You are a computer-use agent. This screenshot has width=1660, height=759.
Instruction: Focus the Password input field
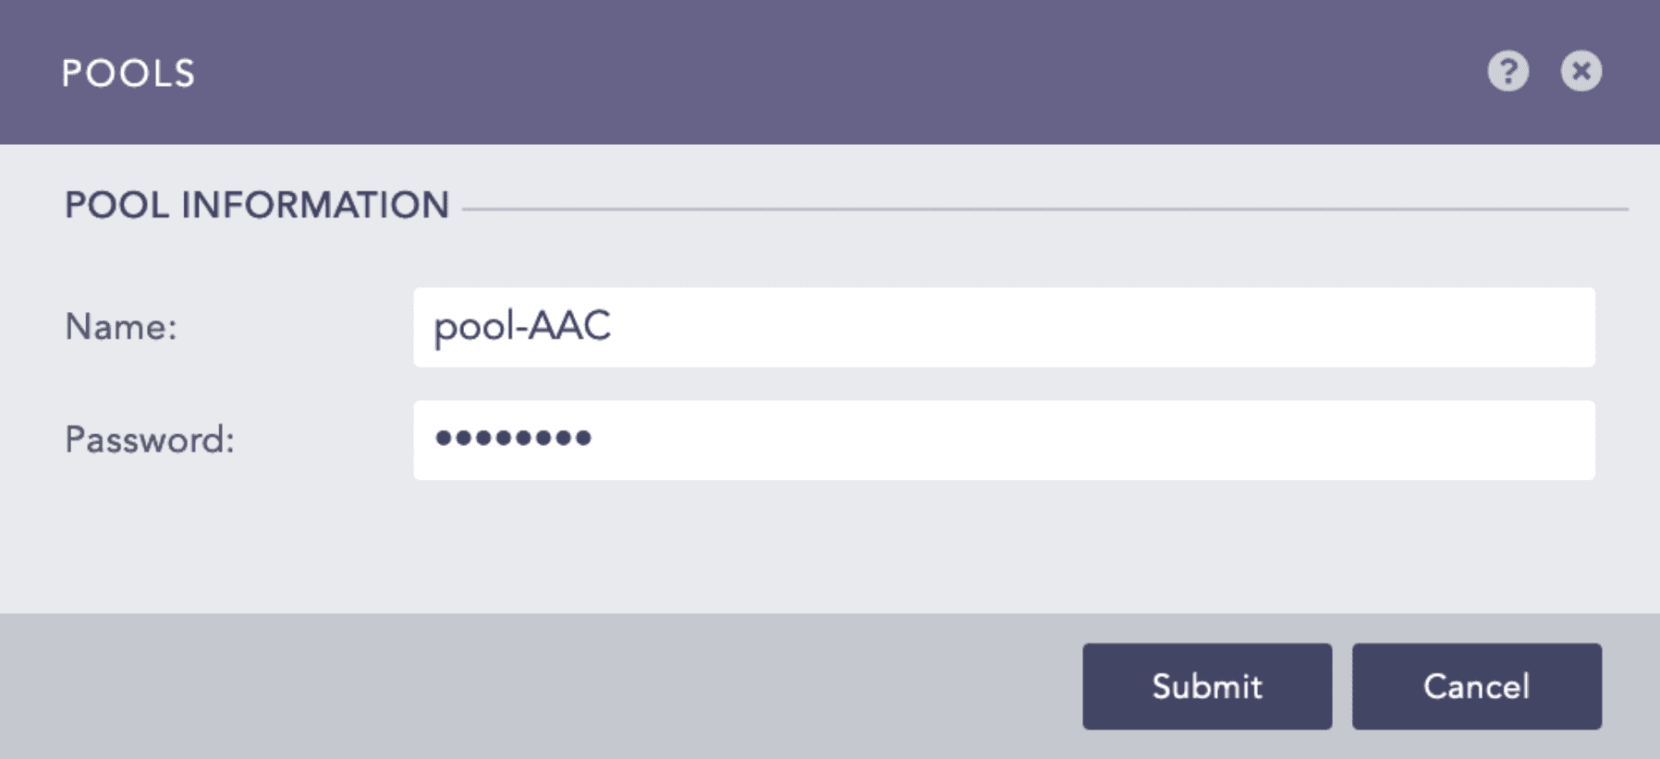tap(1003, 440)
